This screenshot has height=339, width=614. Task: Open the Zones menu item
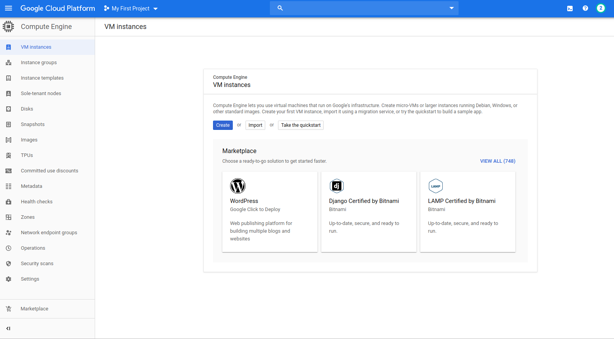(47, 217)
